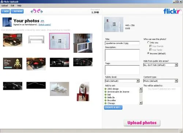Open the Edit menu
Image resolution: width=183 pixels, height=133 pixels.
tap(12, 5)
